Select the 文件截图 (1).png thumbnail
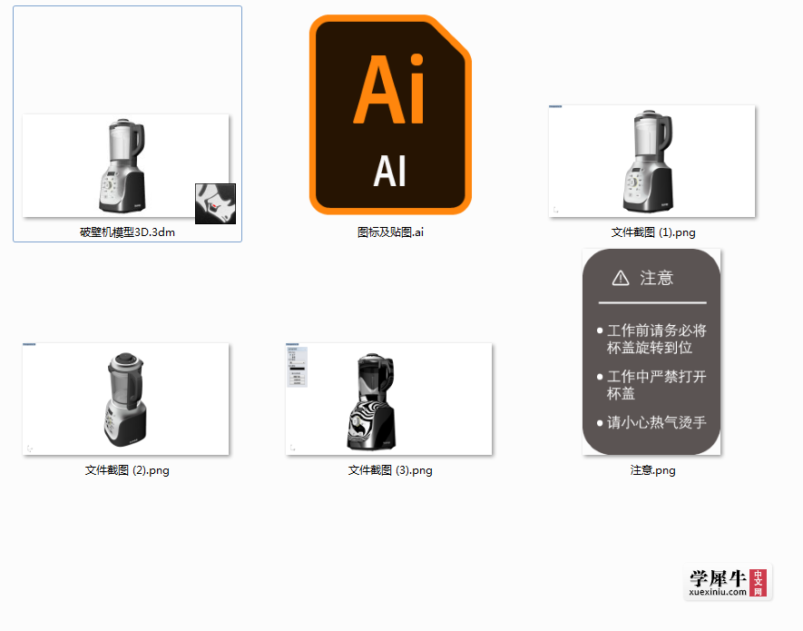This screenshot has height=631, width=803. tap(651, 161)
